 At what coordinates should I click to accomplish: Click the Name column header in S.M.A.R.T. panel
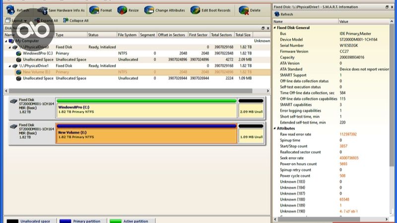point(305,21)
